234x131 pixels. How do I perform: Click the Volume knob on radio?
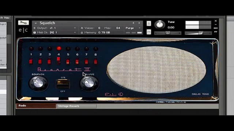89,84
